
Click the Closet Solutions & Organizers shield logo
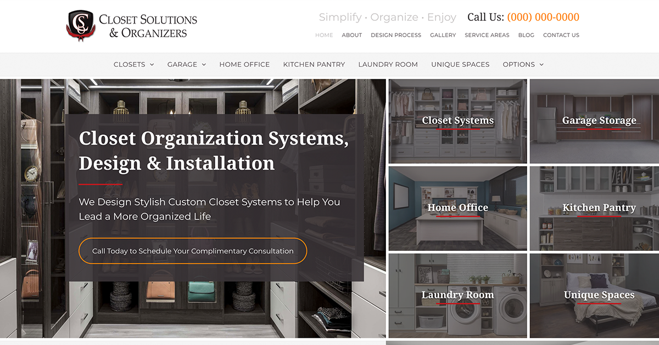click(x=80, y=26)
